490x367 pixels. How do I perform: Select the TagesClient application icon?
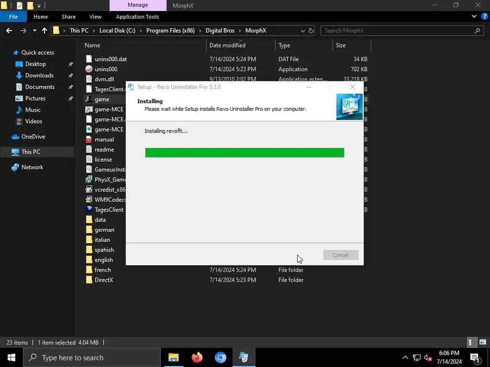89,209
